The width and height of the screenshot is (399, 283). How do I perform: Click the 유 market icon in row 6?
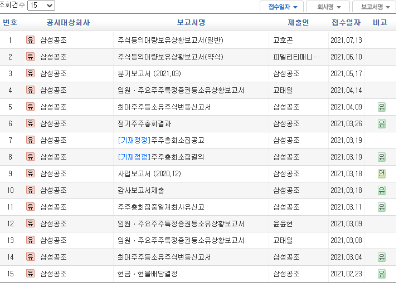(30, 123)
